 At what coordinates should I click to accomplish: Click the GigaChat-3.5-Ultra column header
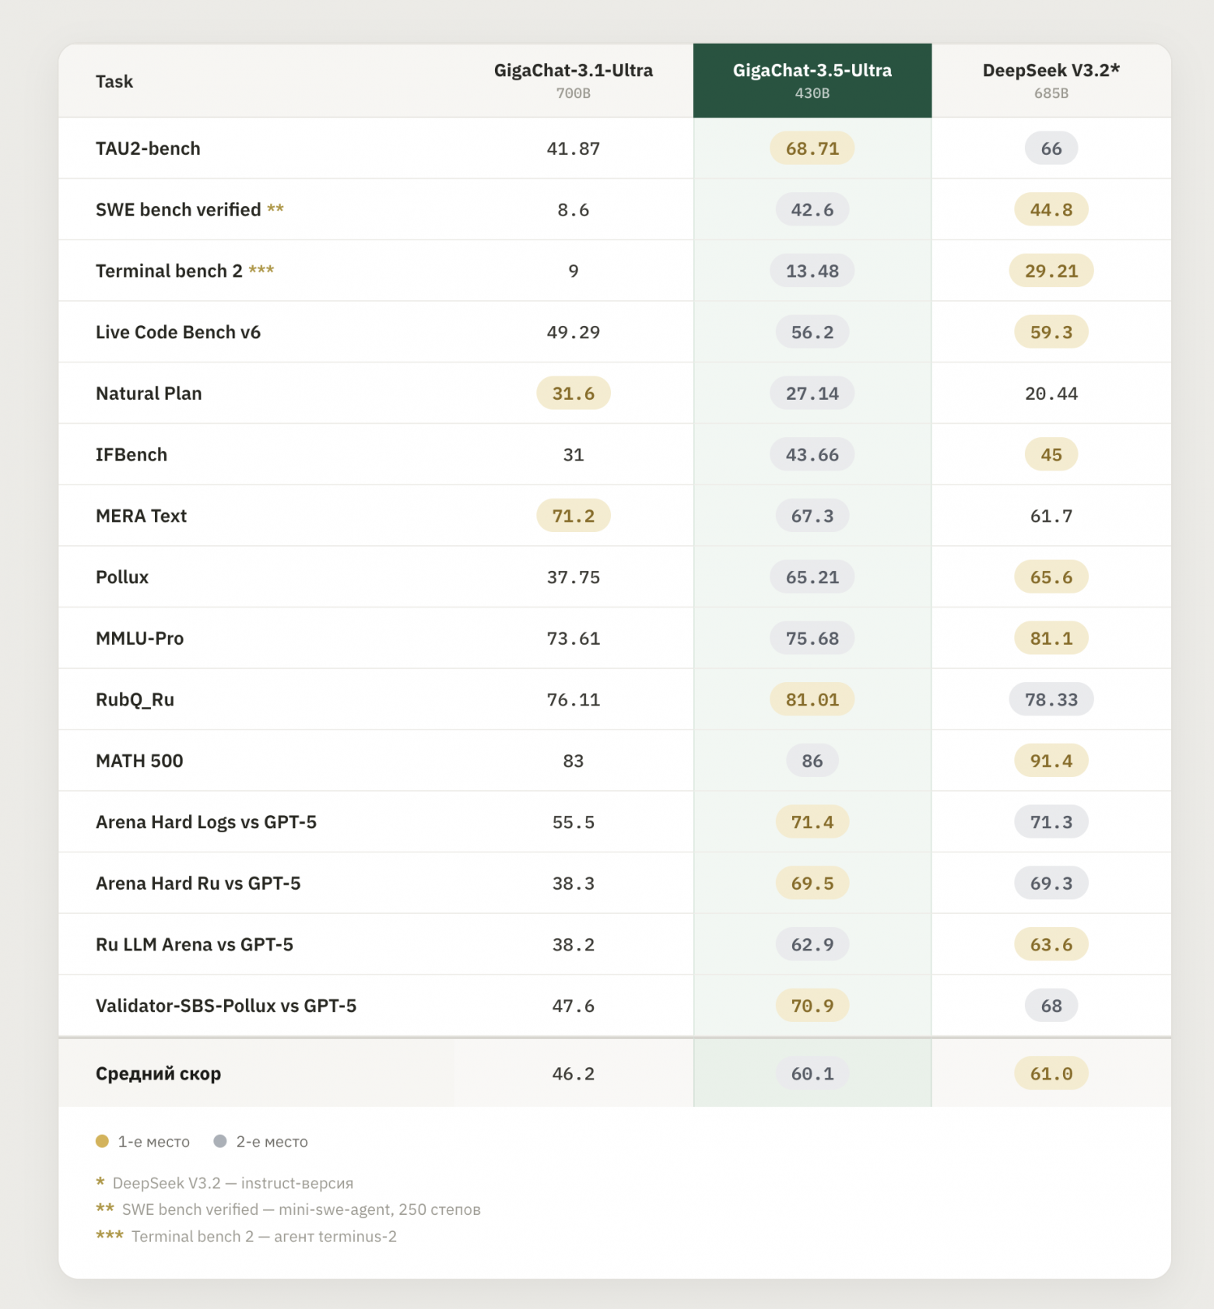click(x=812, y=81)
